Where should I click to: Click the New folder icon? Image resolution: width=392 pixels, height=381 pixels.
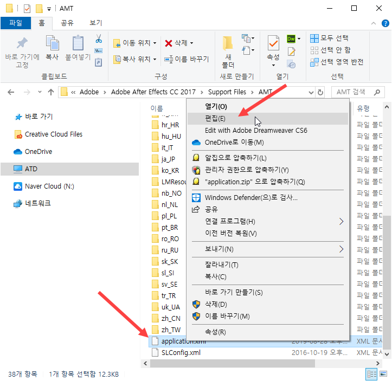pyautogui.click(x=228, y=43)
